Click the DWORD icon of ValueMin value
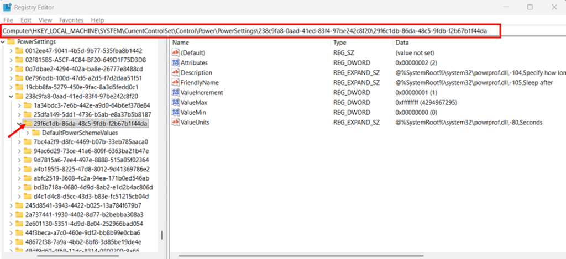Viewport: 566px width, 259px height. [176, 112]
